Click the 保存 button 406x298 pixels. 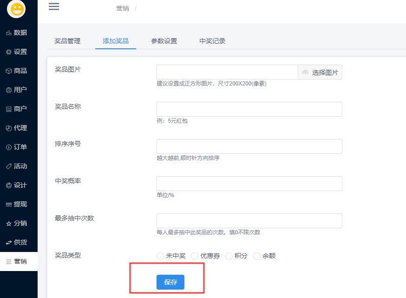point(170,282)
